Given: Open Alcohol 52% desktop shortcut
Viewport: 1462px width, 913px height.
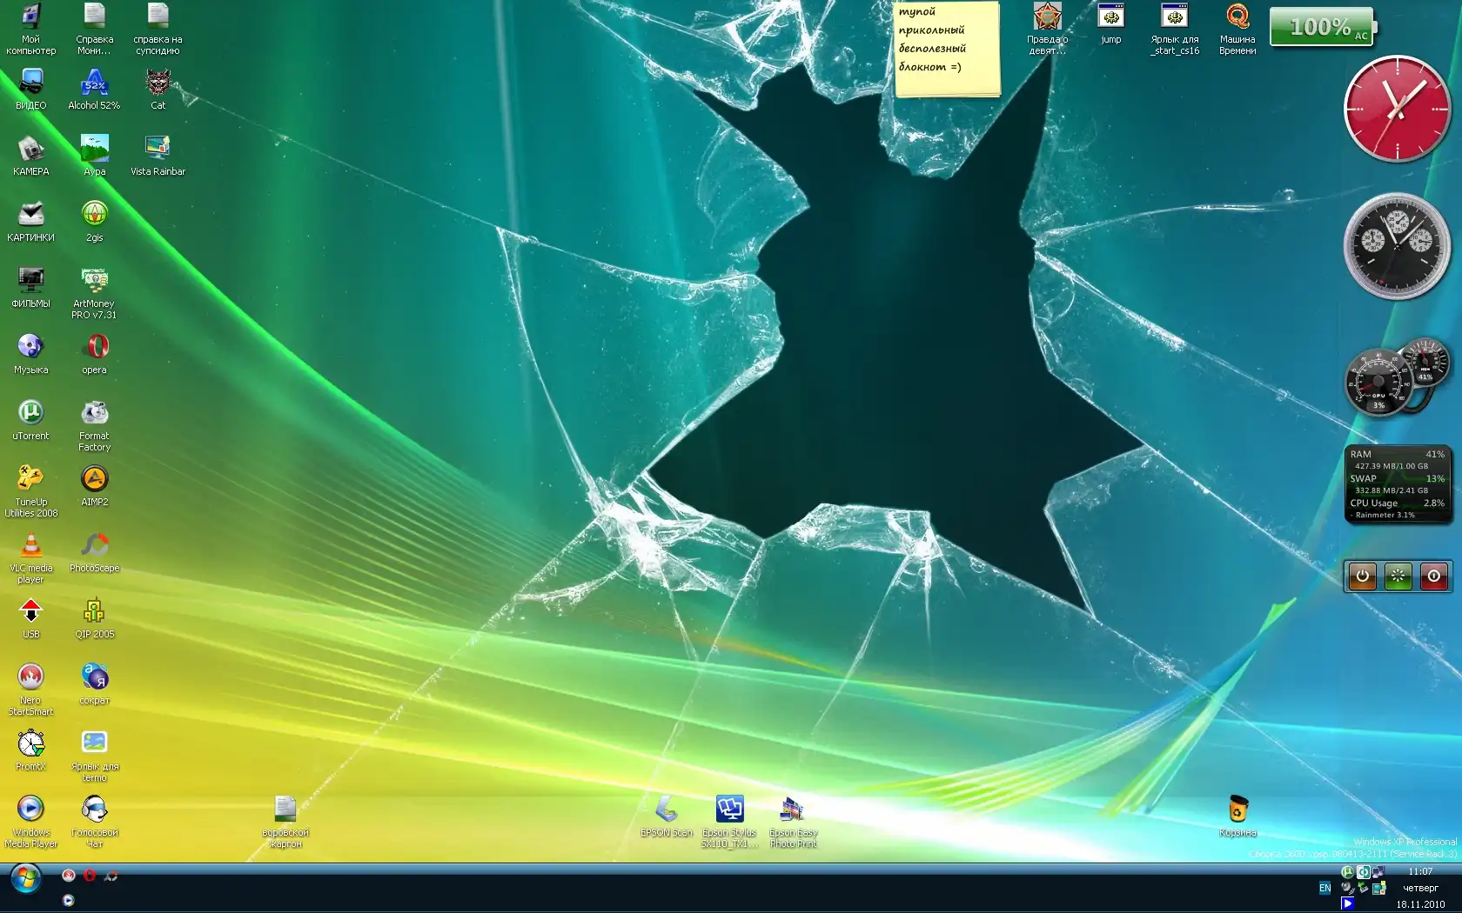Looking at the screenshot, I should point(94,83).
